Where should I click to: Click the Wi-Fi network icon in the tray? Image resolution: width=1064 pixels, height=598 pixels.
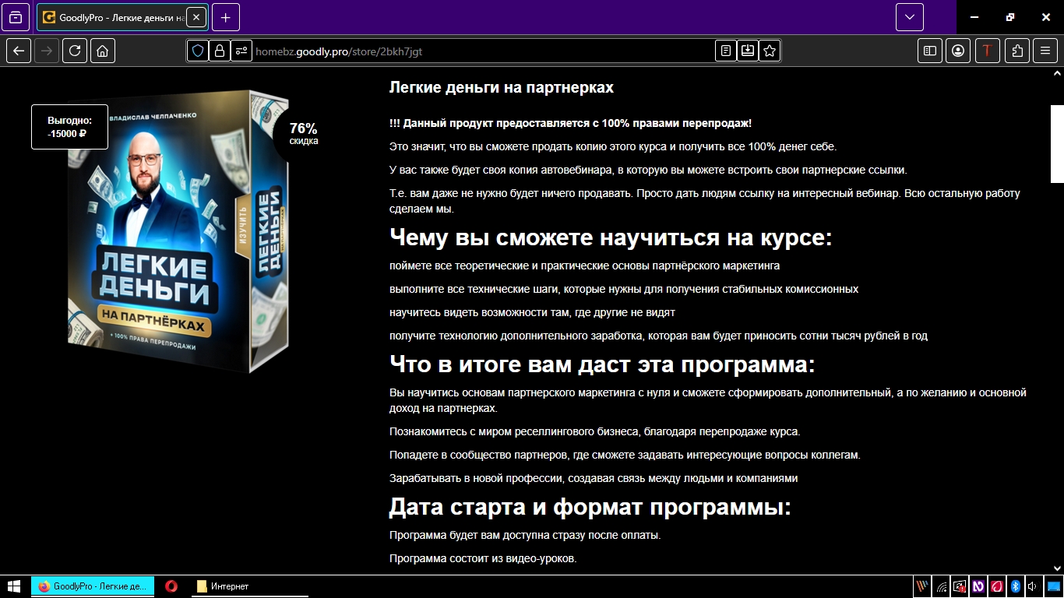tap(942, 586)
